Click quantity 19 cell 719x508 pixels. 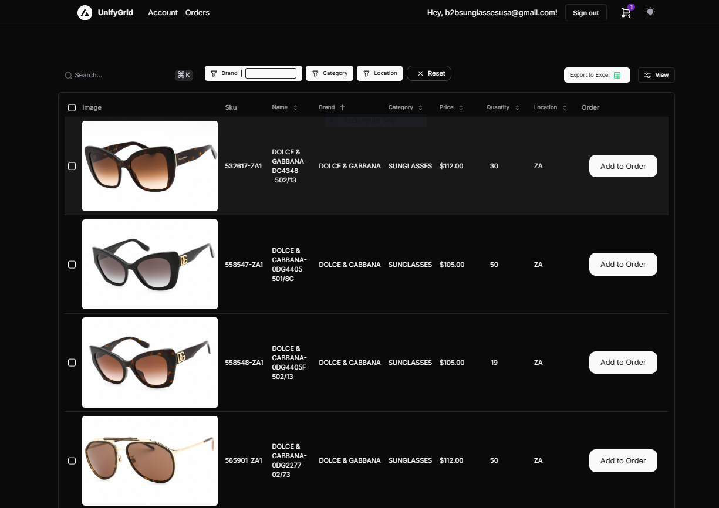[494, 363]
